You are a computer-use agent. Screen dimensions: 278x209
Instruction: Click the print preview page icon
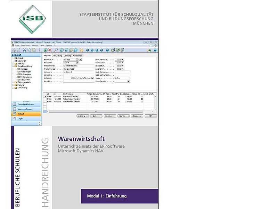click(19, 50)
